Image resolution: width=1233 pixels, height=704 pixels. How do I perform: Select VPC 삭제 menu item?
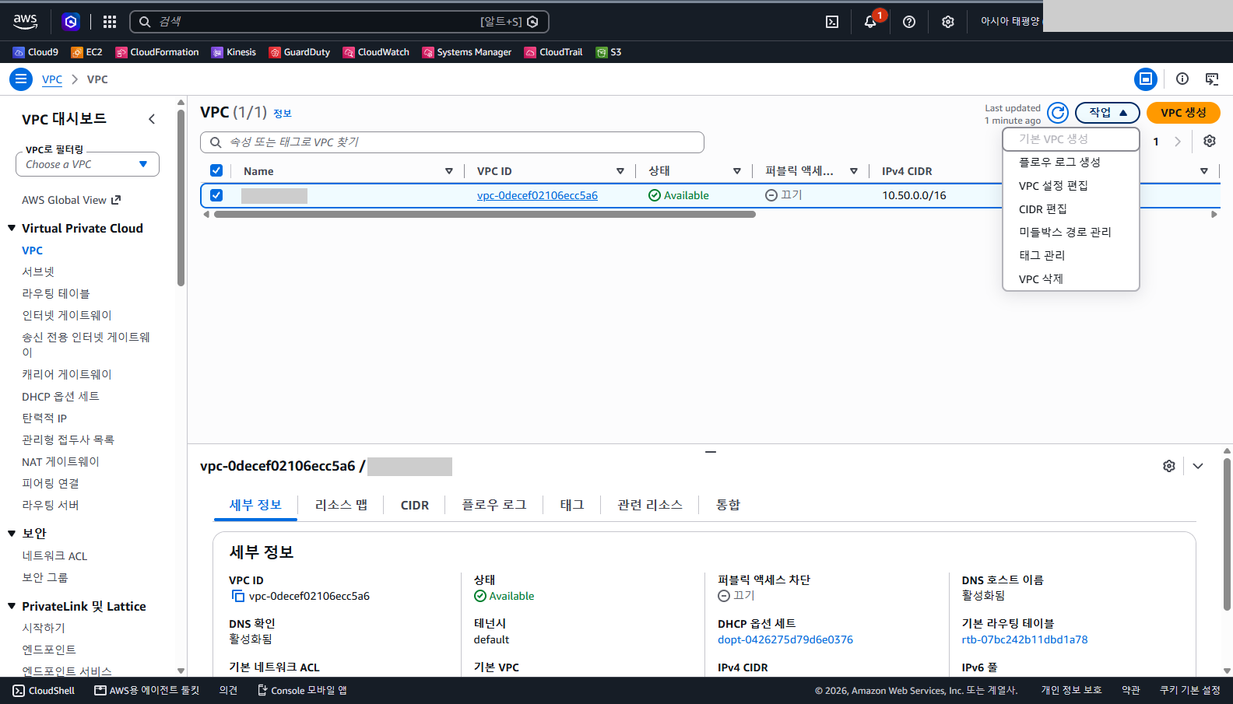point(1071,278)
